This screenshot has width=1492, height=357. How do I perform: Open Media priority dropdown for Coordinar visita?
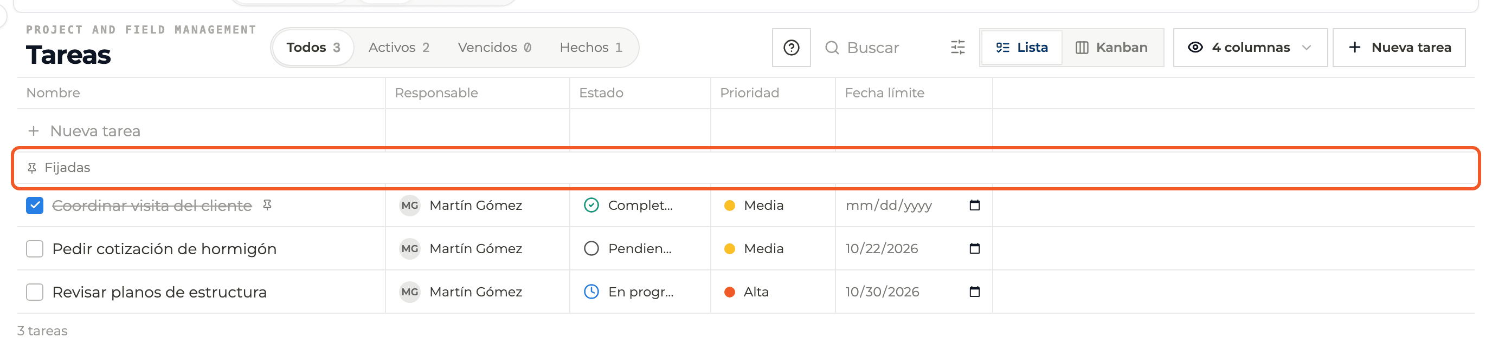pyautogui.click(x=772, y=205)
